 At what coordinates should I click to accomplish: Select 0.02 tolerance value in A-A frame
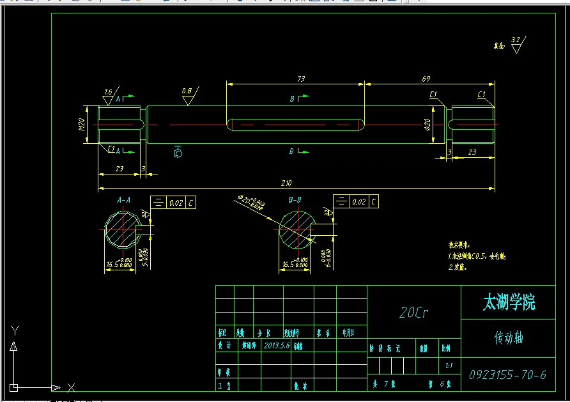point(176,203)
